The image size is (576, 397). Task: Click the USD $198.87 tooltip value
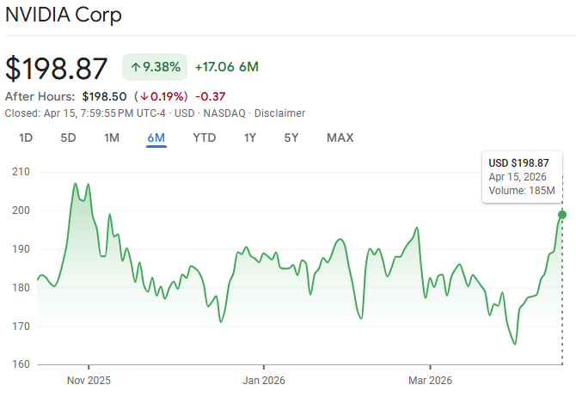(518, 163)
